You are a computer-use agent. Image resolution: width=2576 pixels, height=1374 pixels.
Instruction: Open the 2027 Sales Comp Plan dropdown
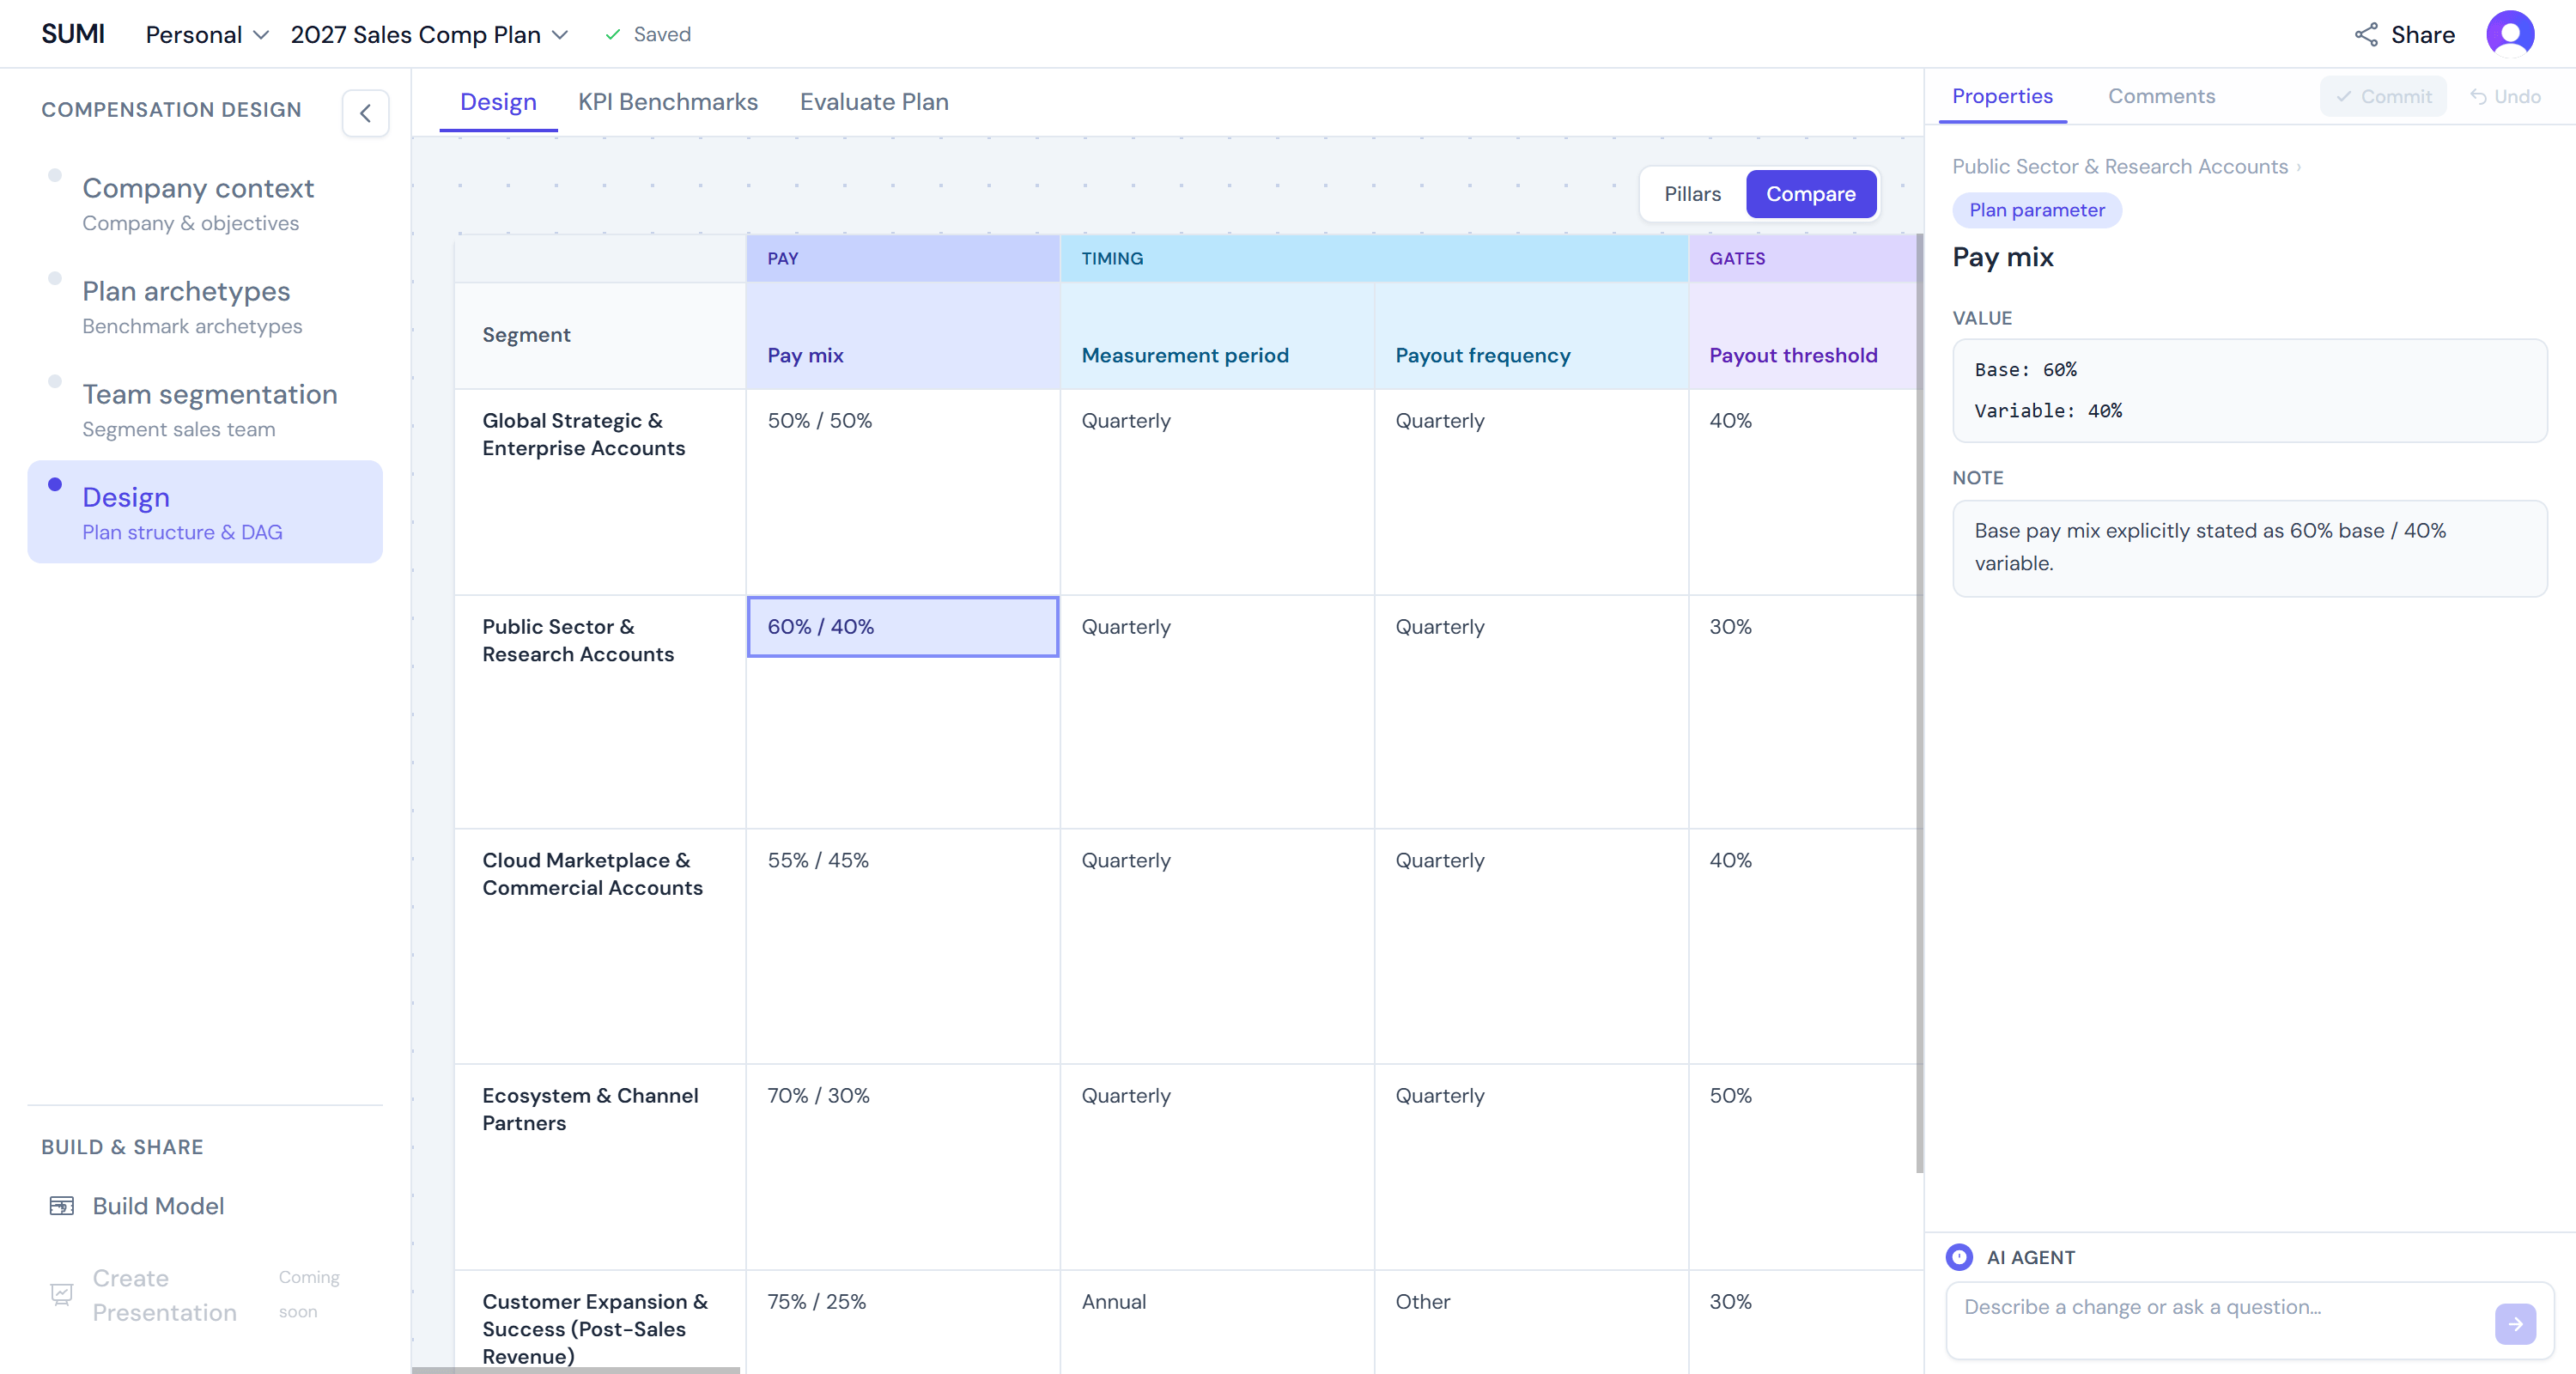429,35
